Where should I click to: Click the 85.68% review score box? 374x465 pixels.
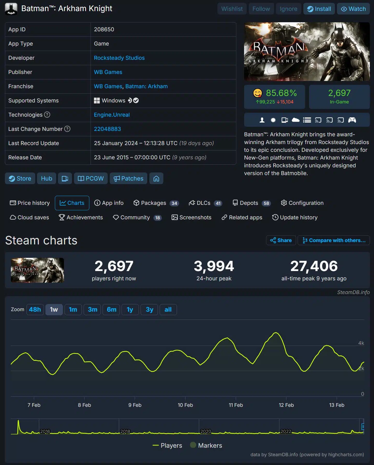tap(274, 97)
